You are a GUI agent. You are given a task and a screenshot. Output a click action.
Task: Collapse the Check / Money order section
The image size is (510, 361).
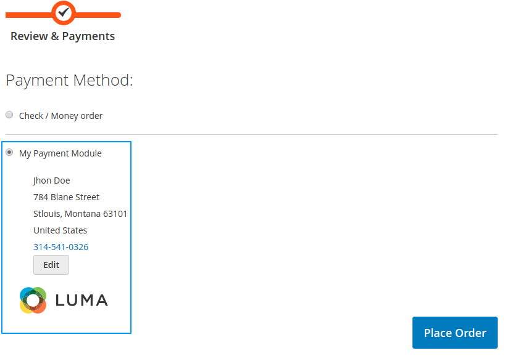[61, 115]
